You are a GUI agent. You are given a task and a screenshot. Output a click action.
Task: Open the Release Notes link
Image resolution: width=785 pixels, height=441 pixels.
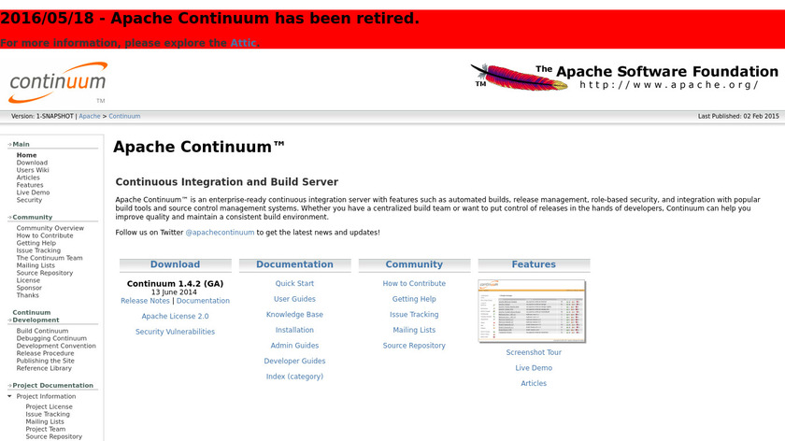click(x=145, y=301)
